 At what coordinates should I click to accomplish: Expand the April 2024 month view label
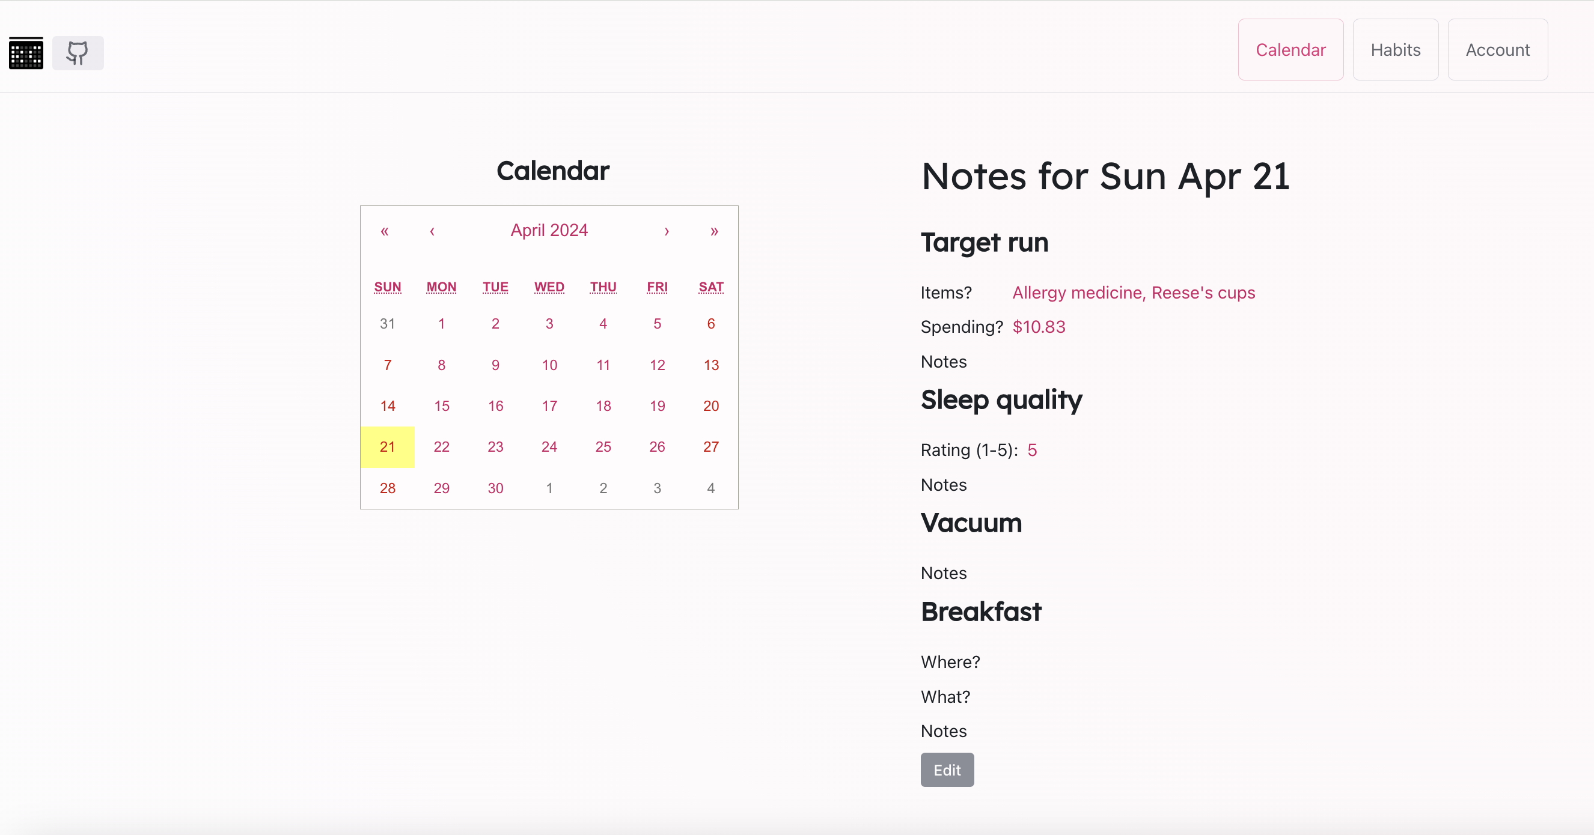pyautogui.click(x=549, y=230)
